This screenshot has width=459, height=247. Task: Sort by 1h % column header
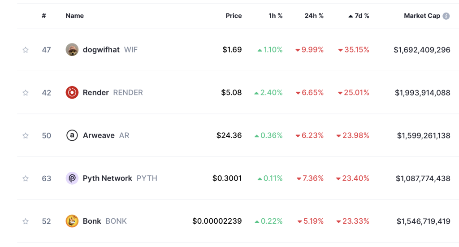(x=276, y=16)
